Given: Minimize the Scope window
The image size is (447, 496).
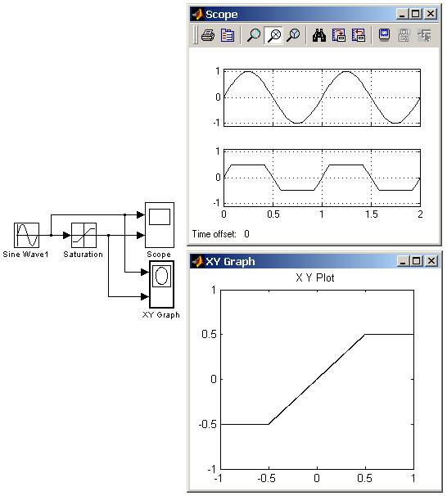Looking at the screenshot, I should click(402, 14).
